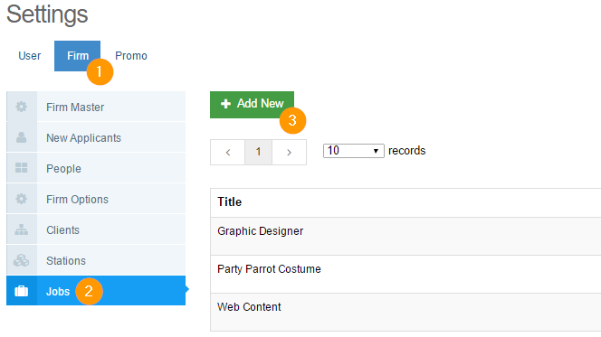601x337 pixels.
Task: Open the Clients section
Action: pos(96,229)
